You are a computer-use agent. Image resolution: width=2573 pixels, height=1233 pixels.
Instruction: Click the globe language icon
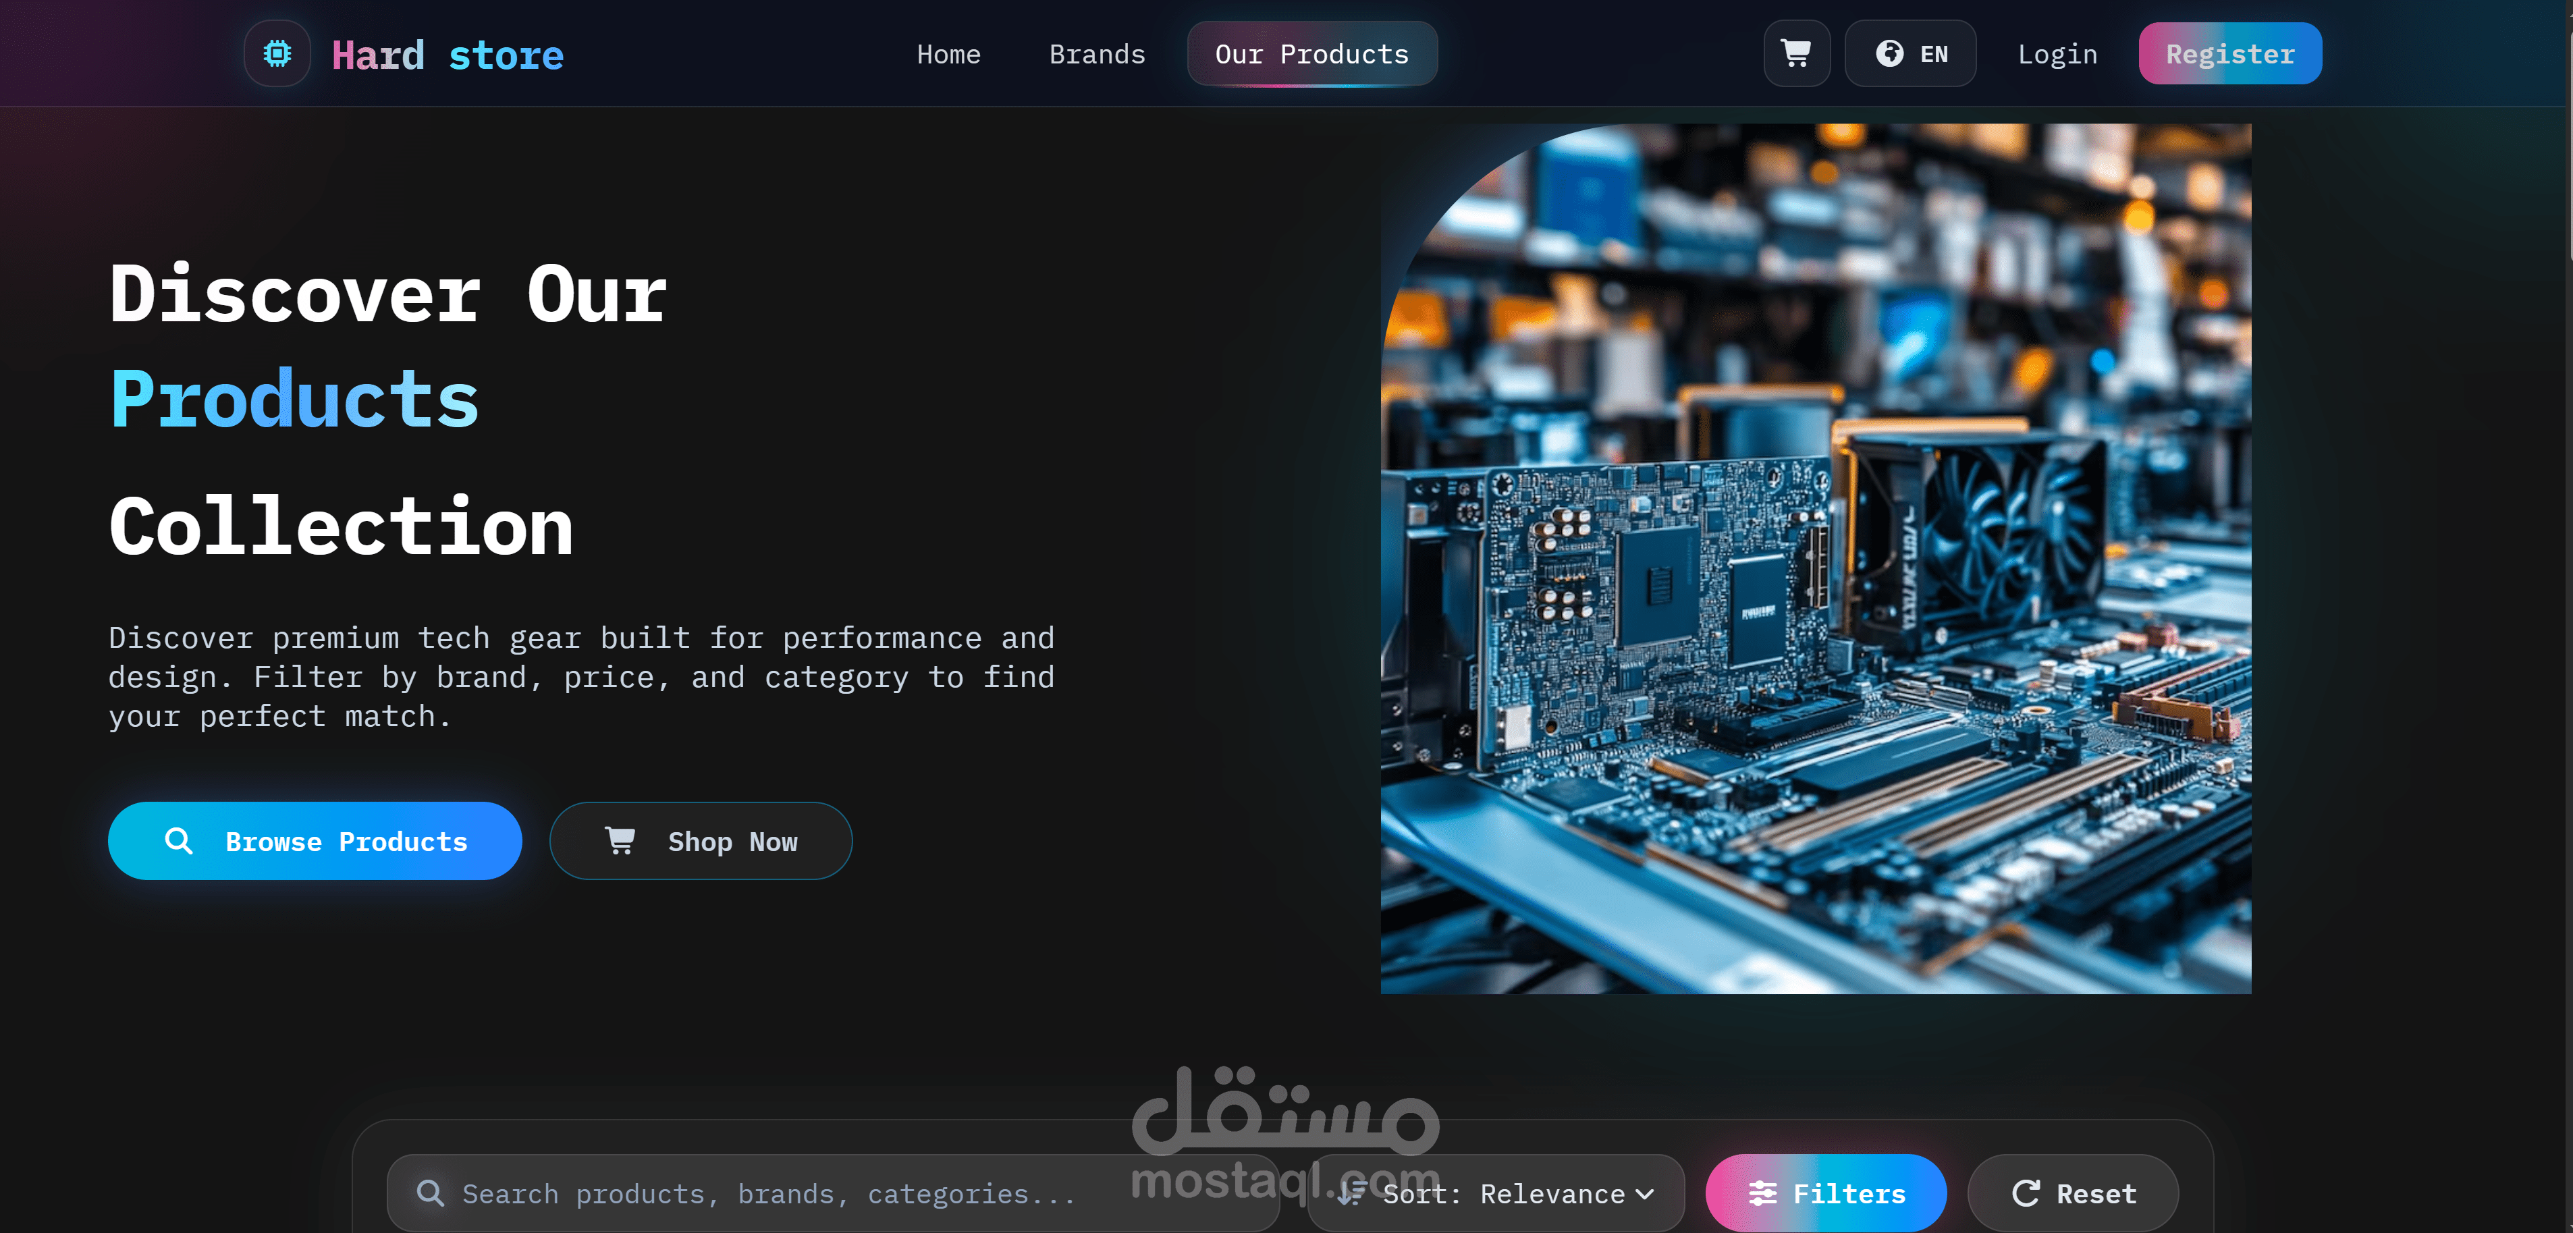pos(1889,54)
